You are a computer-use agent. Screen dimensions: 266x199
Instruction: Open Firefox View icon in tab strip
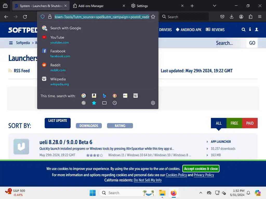5,6
